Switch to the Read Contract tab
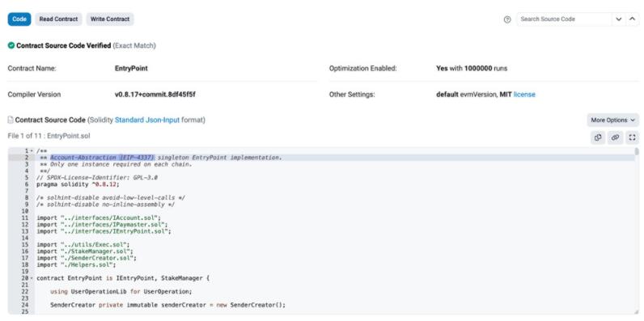The height and width of the screenshot is (321, 644). pyautogui.click(x=58, y=19)
